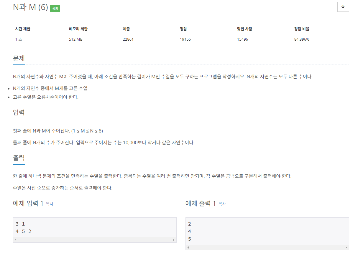Click the horizontal scrollbar of the sample input box
Screen dimensions: 363x255
tap(94, 240)
